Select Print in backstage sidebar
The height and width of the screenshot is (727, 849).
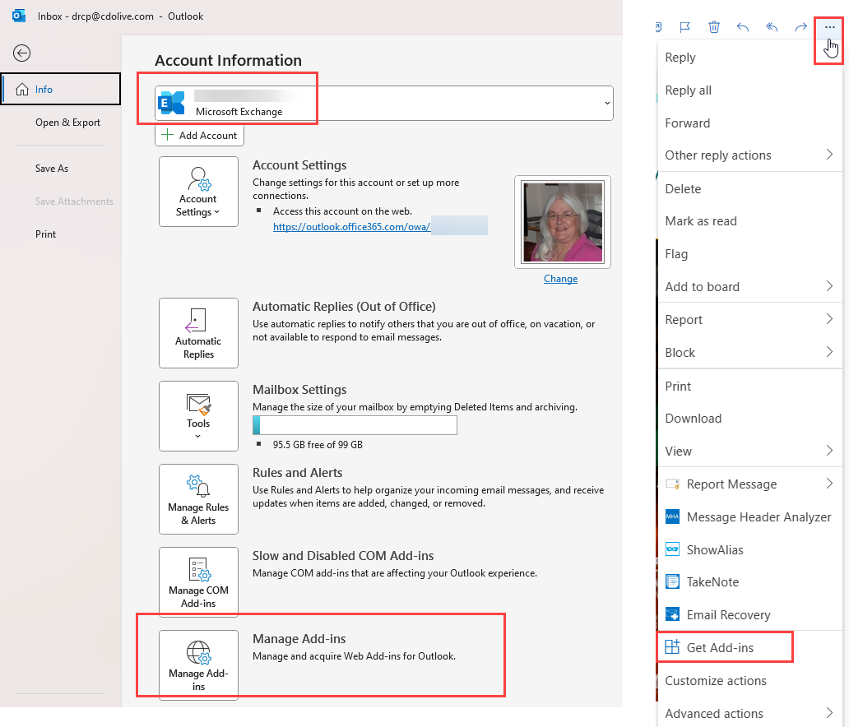[x=45, y=234]
